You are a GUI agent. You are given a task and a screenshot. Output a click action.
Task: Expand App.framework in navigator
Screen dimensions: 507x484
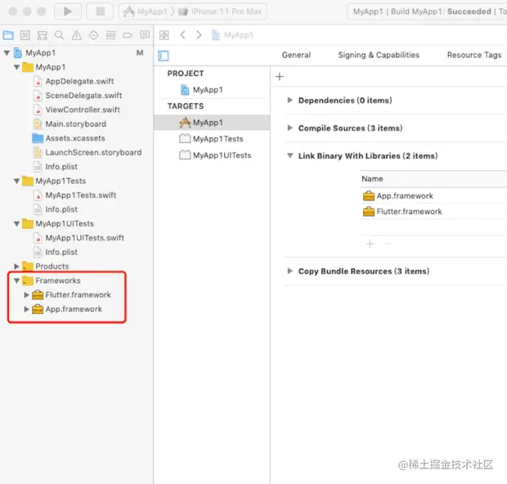[26, 309]
